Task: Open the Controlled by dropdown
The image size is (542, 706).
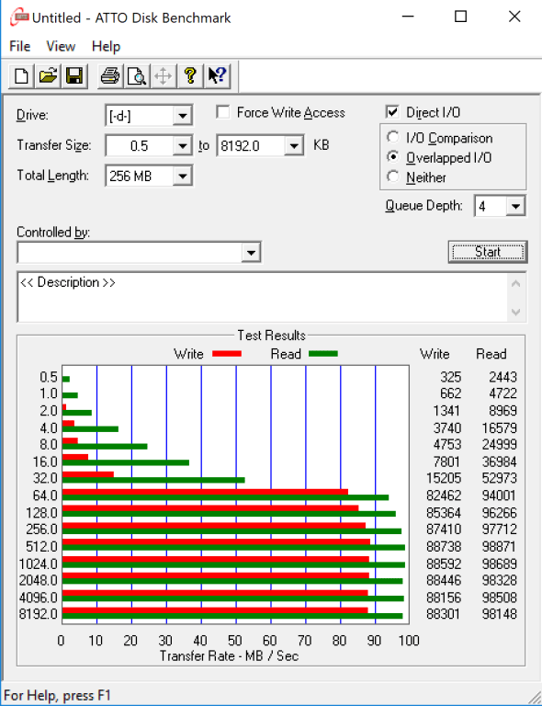Action: click(x=251, y=252)
